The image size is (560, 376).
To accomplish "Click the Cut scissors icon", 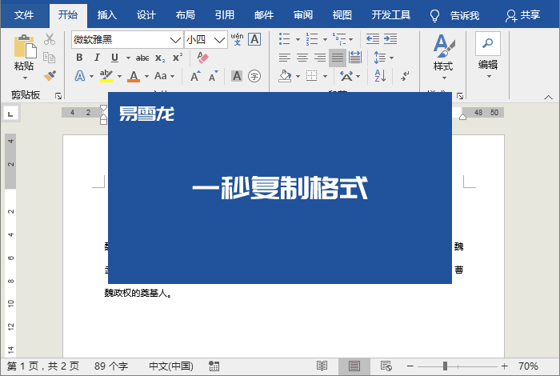I will (50, 39).
